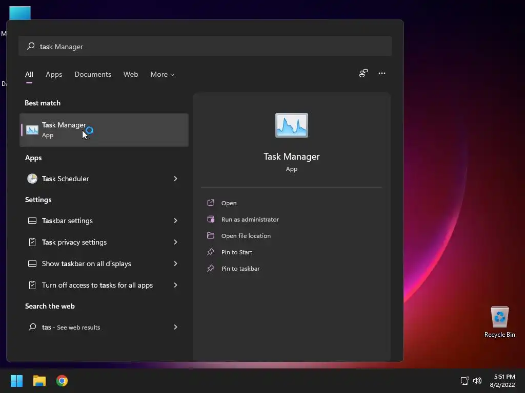The height and width of the screenshot is (393, 525).
Task: Click Open in Task Manager preview pane
Action: (x=229, y=203)
